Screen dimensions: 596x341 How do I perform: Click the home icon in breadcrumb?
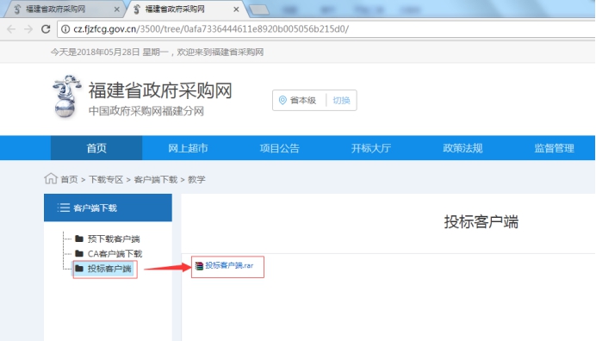point(51,178)
